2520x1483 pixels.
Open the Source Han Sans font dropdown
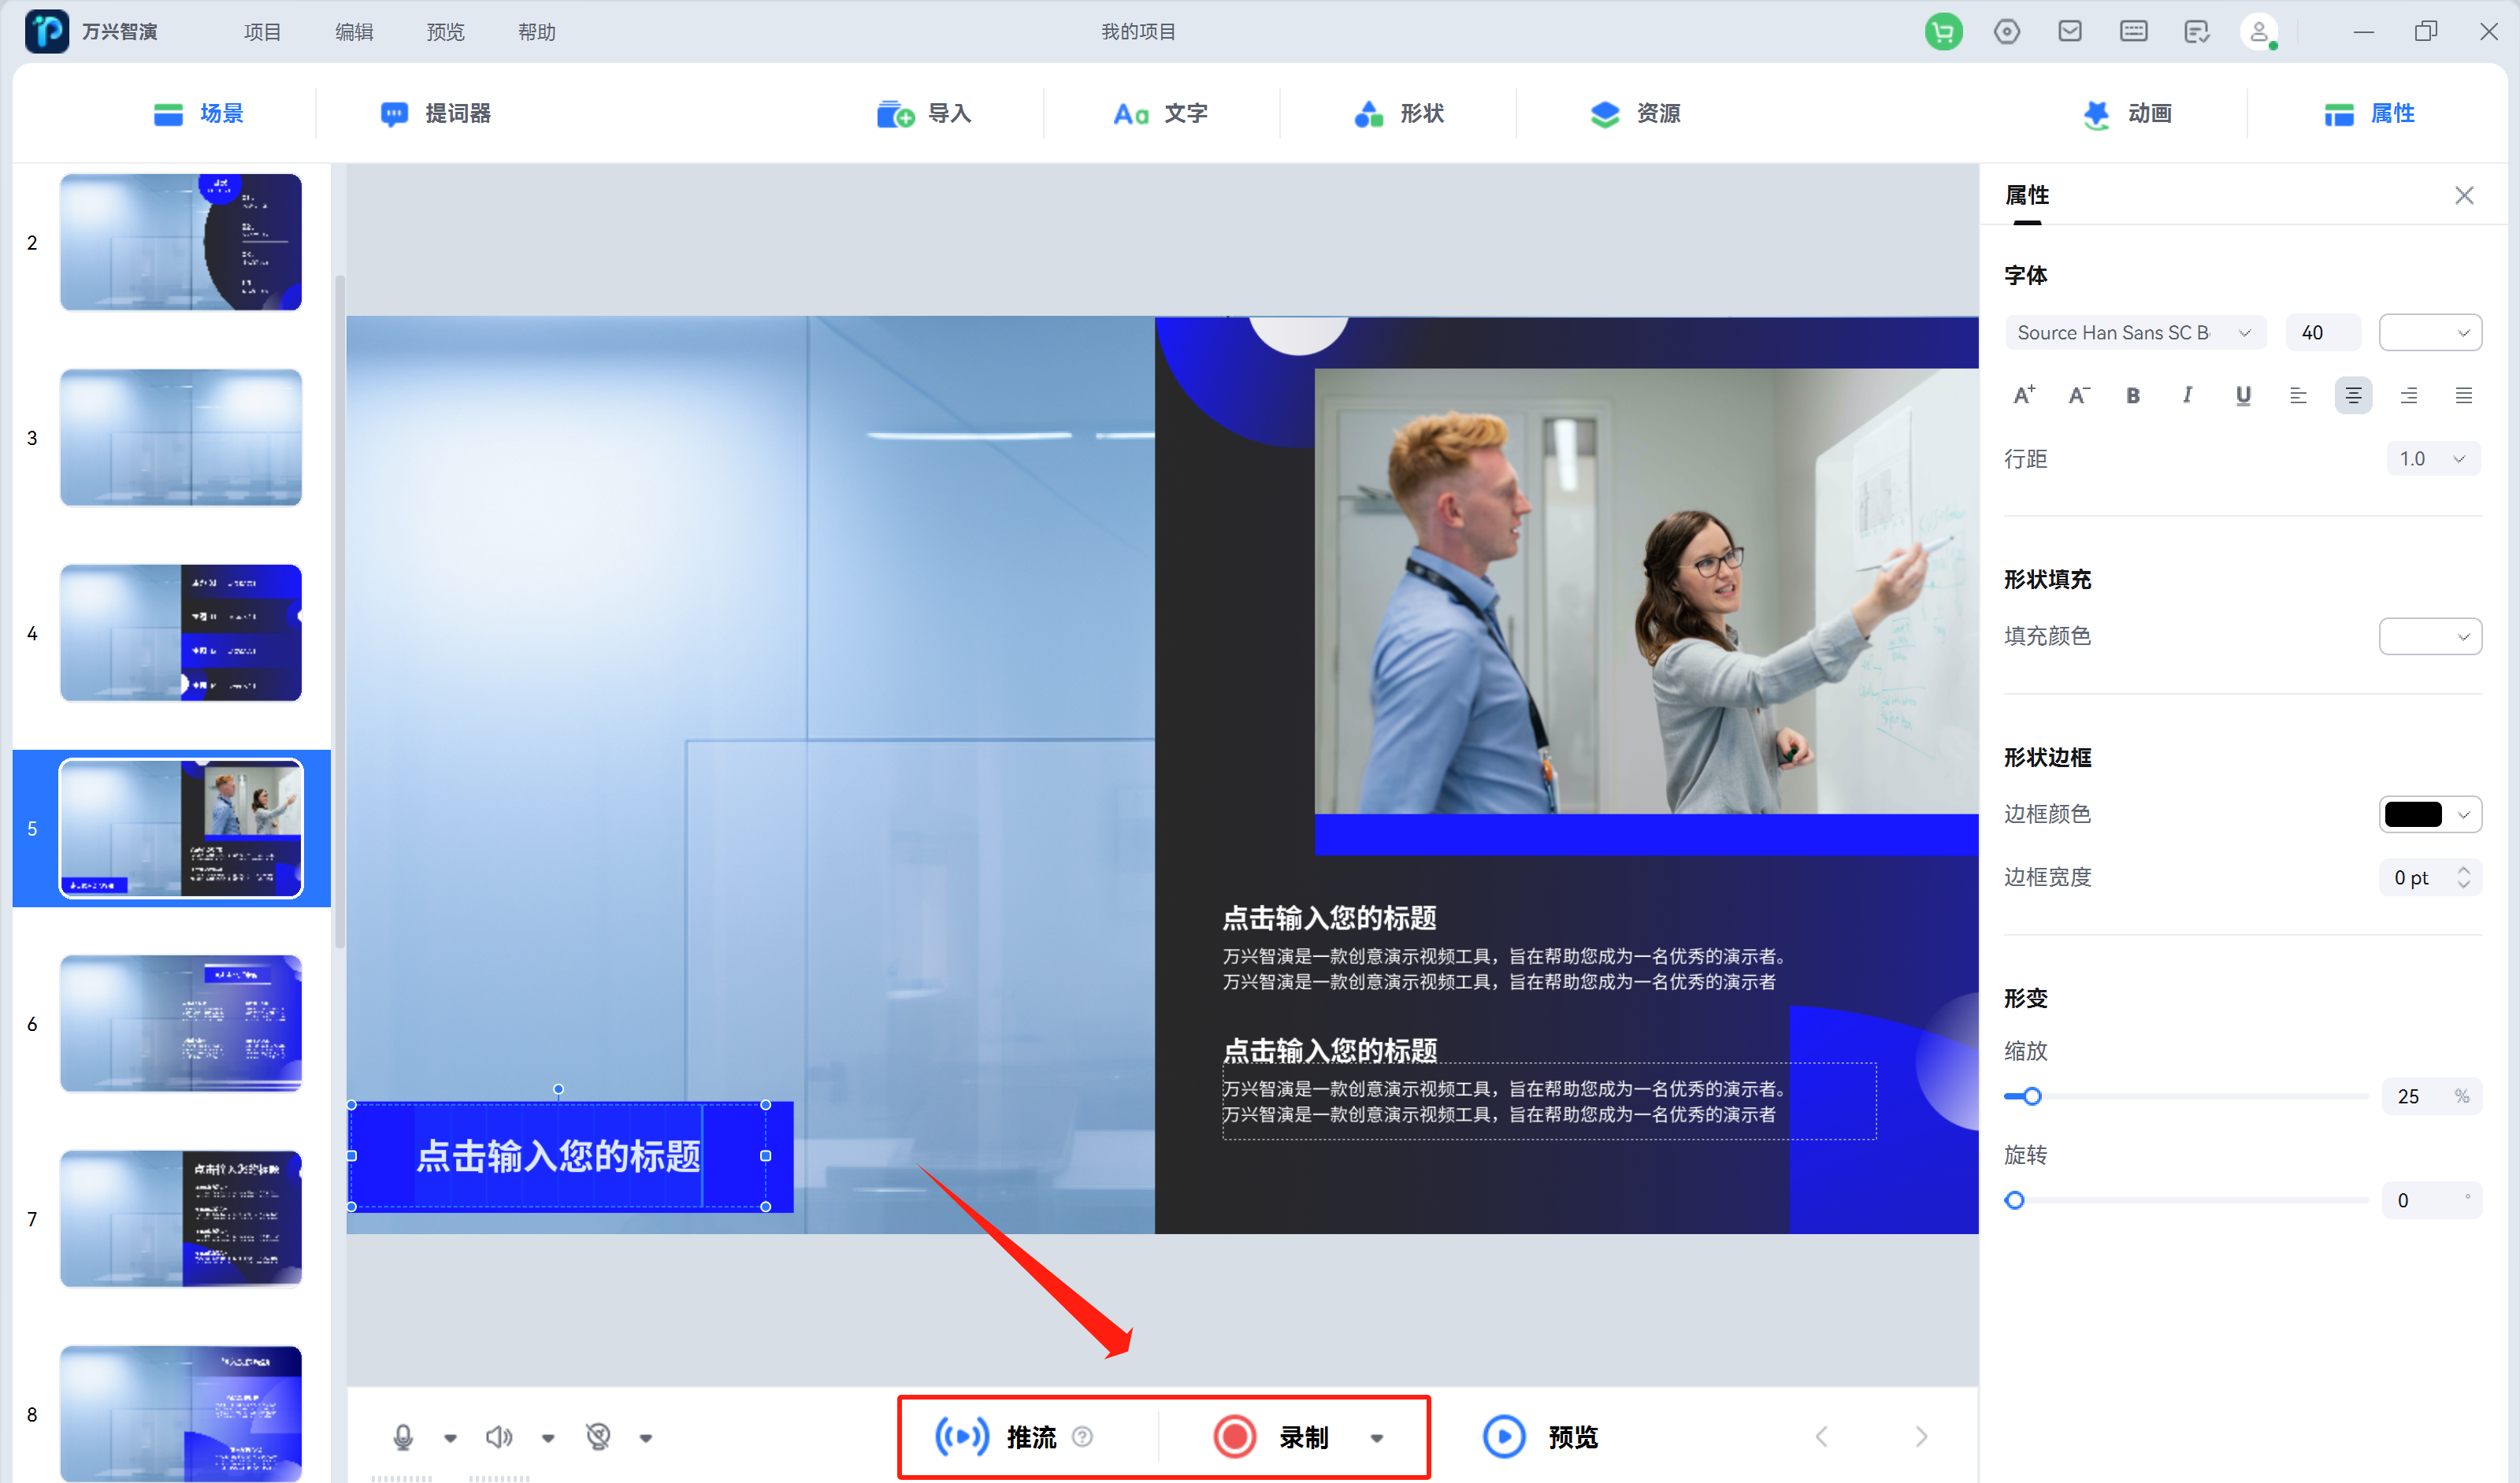pos(2133,333)
